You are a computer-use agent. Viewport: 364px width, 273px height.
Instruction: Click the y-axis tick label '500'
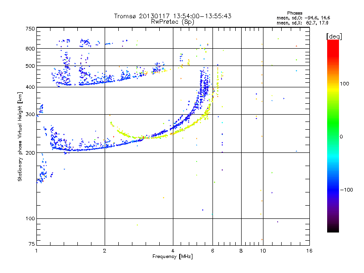point(30,66)
